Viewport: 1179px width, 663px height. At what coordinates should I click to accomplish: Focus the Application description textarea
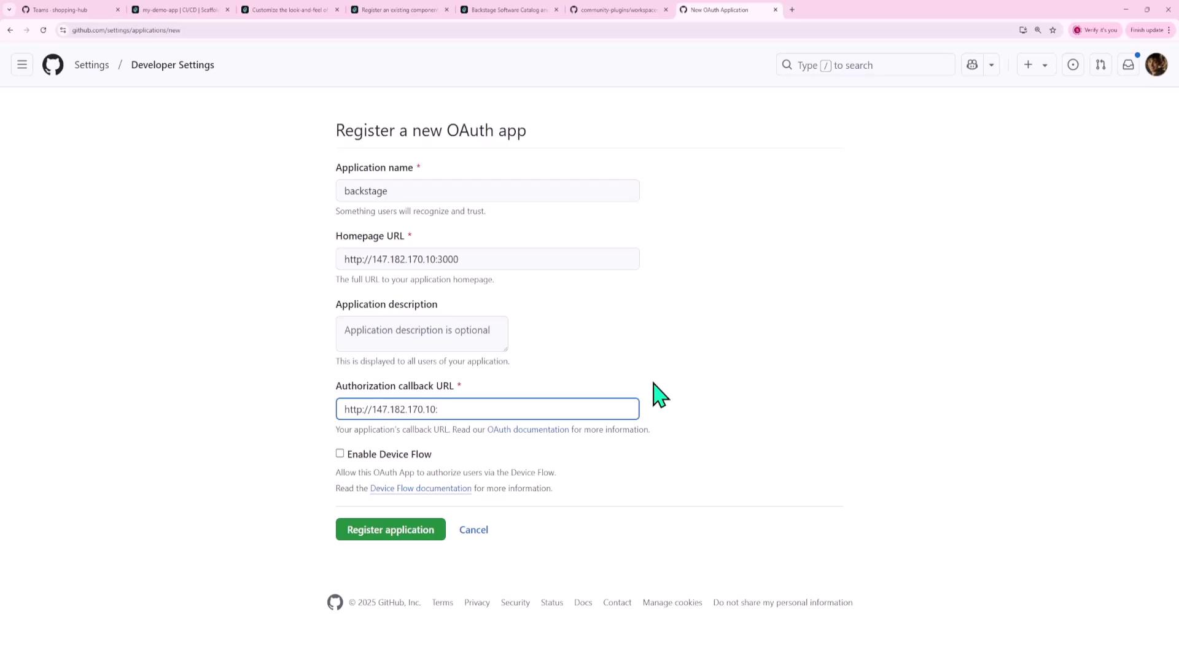[421, 333]
